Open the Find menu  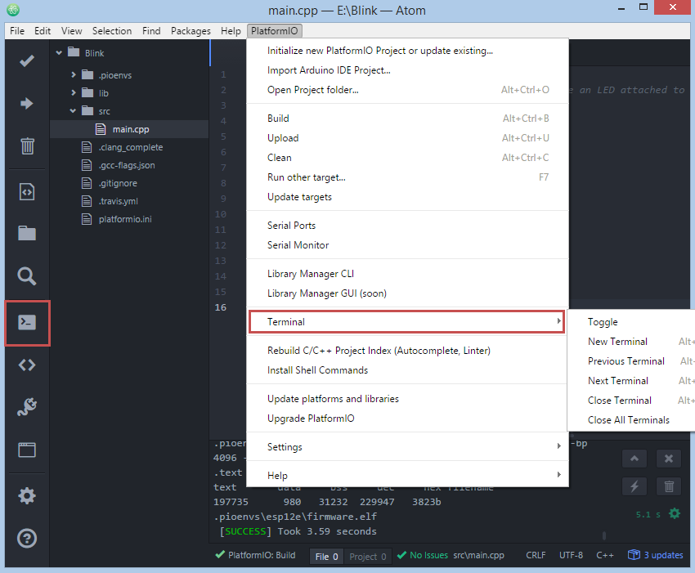(x=151, y=30)
